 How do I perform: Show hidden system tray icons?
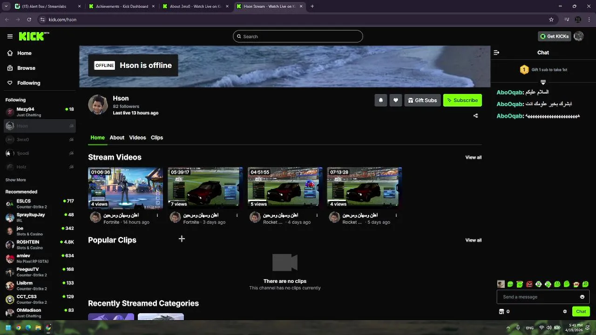[x=508, y=328]
